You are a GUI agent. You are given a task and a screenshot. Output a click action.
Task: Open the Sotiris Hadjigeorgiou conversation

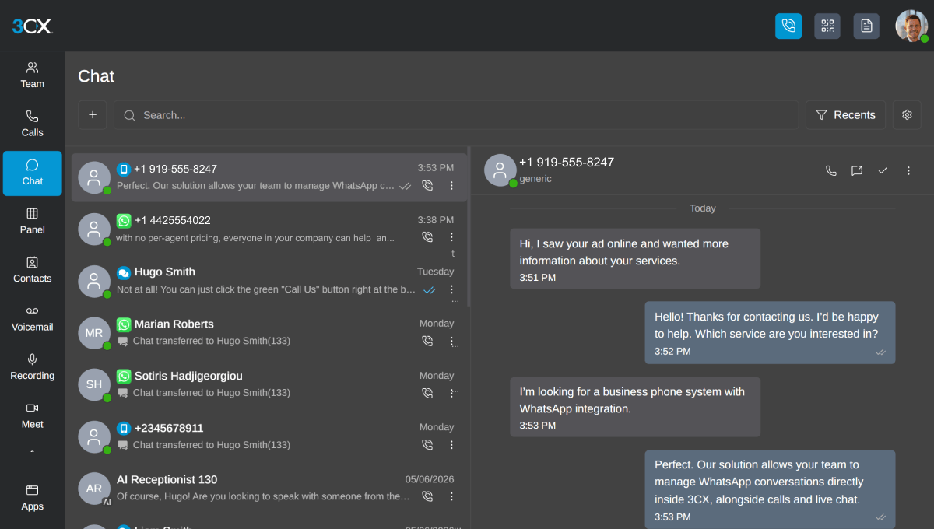[269, 384]
